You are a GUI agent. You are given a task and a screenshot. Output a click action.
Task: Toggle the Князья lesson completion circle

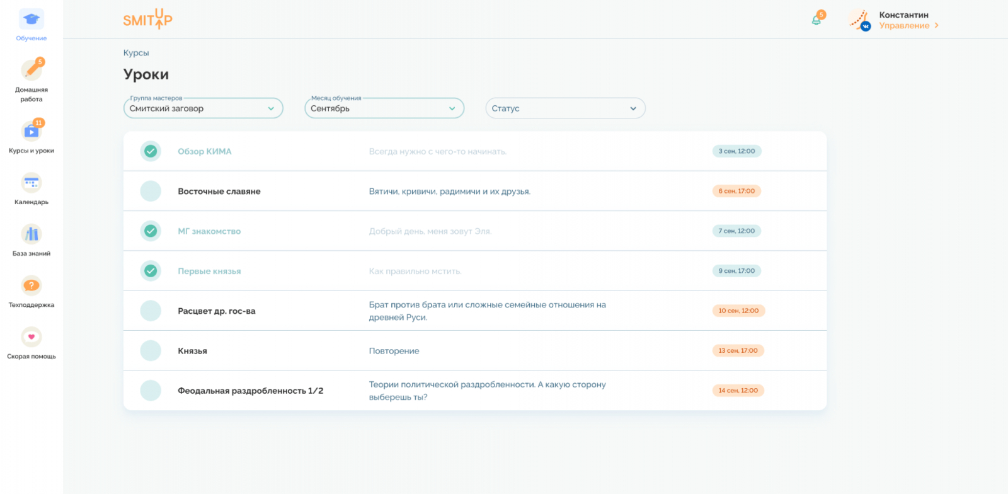pyautogui.click(x=151, y=350)
